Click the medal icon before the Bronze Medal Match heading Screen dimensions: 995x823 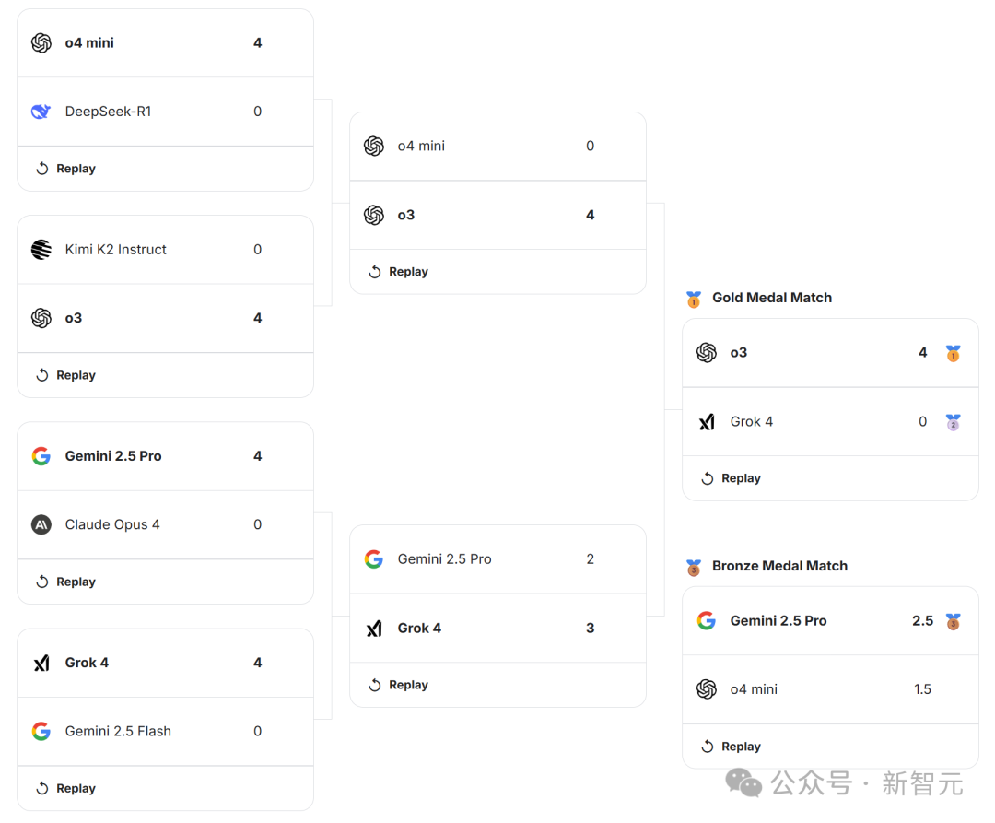(694, 568)
